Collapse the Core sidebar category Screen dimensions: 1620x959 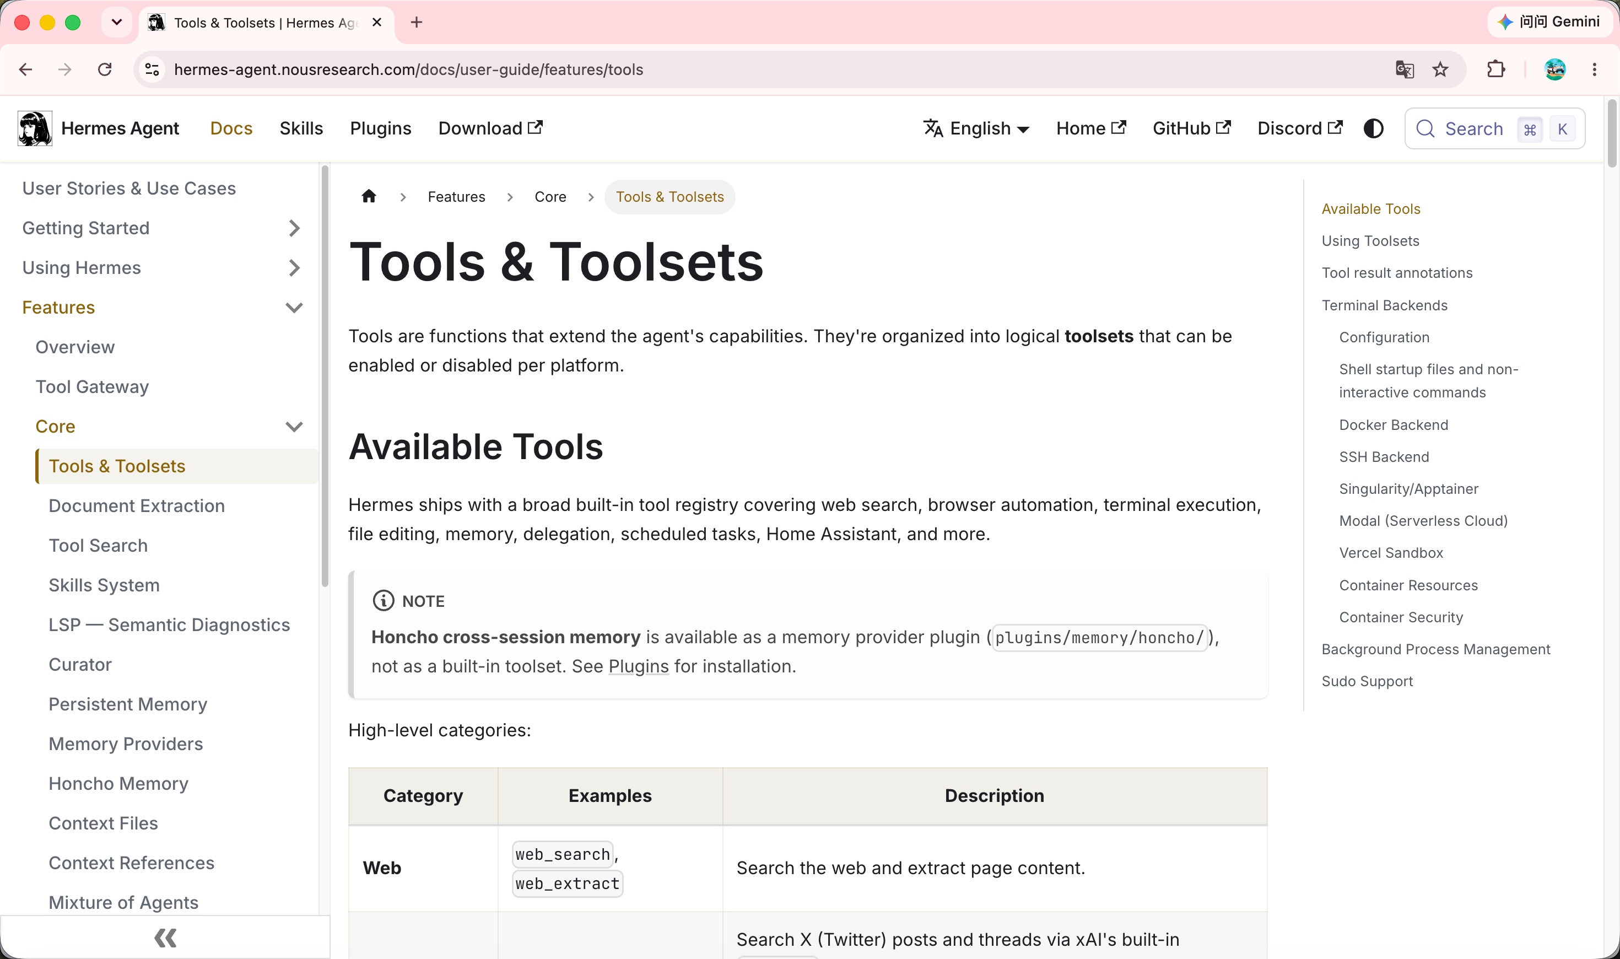click(x=294, y=427)
